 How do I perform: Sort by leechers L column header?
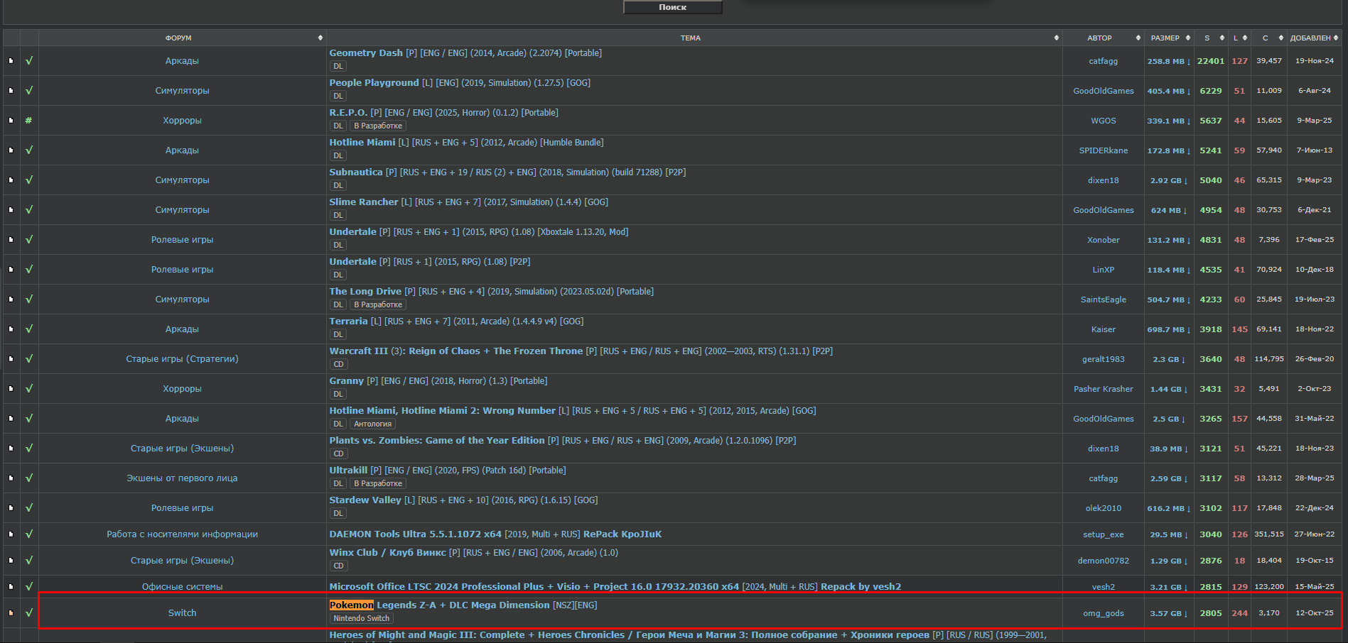coord(1239,38)
